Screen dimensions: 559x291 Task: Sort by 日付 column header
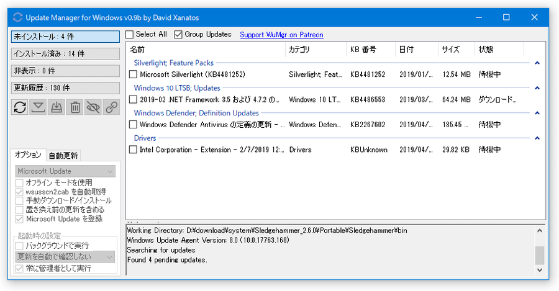pos(417,50)
